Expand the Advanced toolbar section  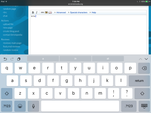[61, 13]
